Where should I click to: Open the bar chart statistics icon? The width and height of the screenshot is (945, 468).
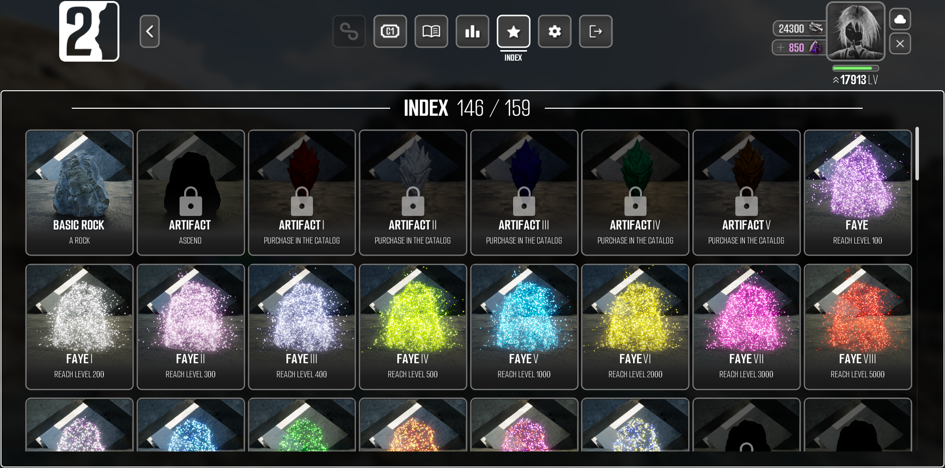coord(473,32)
